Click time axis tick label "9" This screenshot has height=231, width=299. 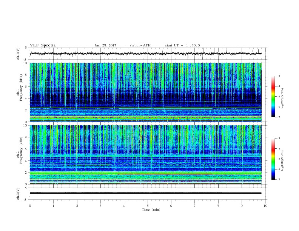242,206
